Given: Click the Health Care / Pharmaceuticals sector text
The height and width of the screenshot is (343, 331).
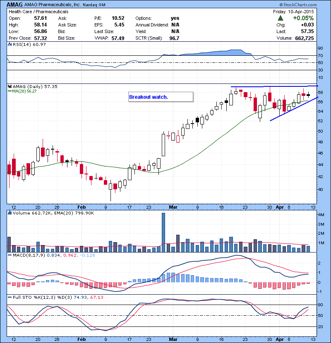Looking at the screenshot, I should pyautogui.click(x=38, y=12).
